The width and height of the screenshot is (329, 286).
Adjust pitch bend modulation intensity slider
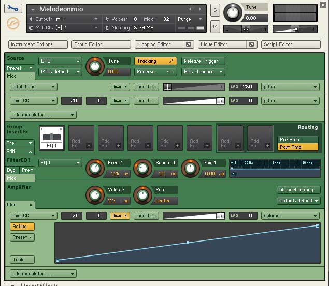coord(194,87)
